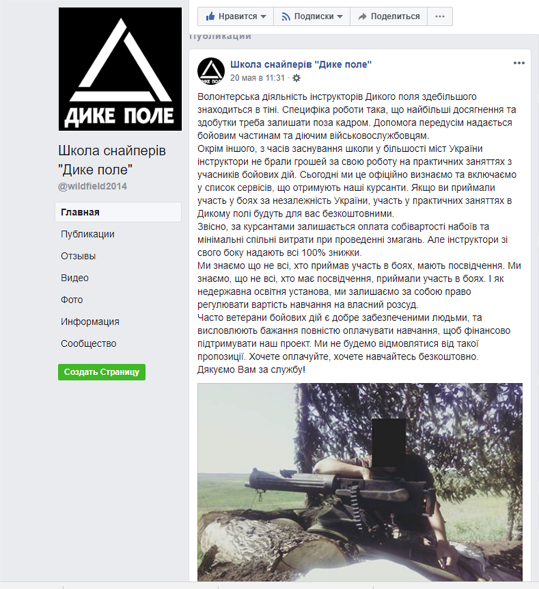Go to Отзывы section
This screenshot has width=539, height=589.
click(x=78, y=256)
